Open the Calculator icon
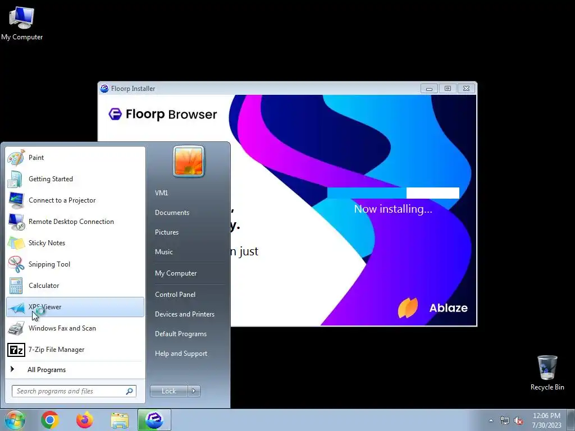Image resolution: width=575 pixels, height=431 pixels. [x=16, y=286]
